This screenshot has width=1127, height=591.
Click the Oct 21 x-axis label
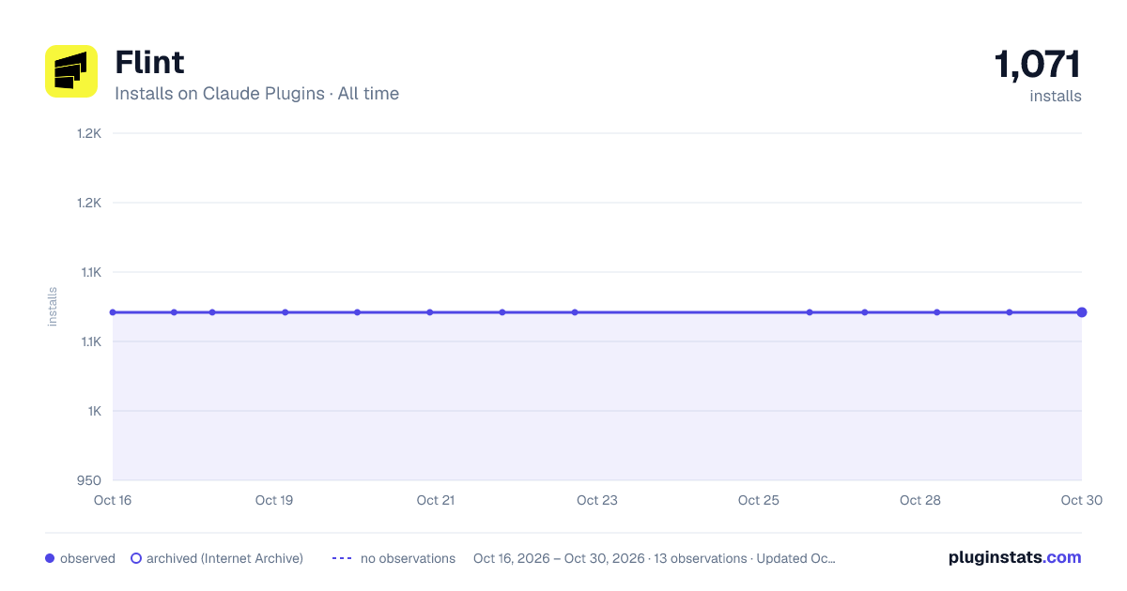[436, 500]
